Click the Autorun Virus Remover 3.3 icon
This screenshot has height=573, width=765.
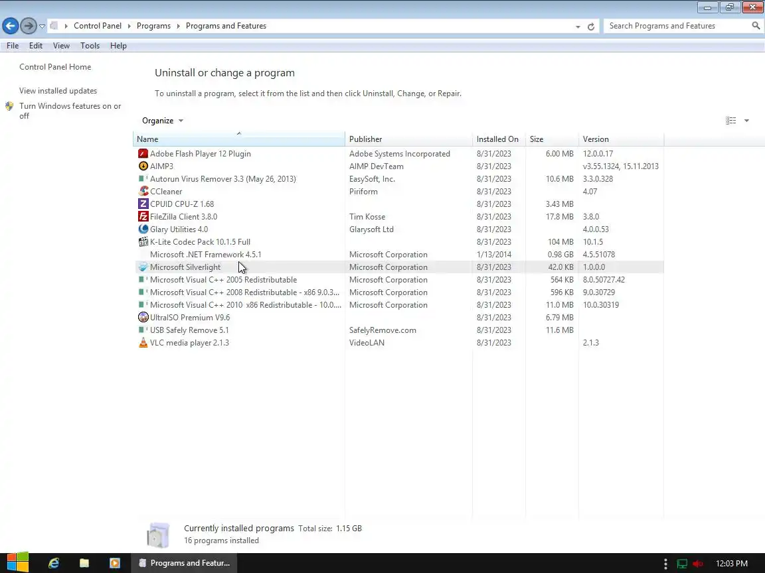(x=143, y=179)
